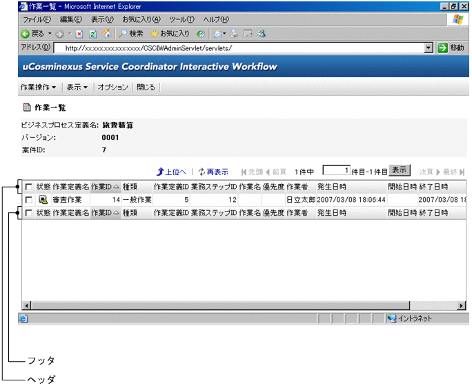Click the 先頭 (first page) navigation icon

pos(244,172)
